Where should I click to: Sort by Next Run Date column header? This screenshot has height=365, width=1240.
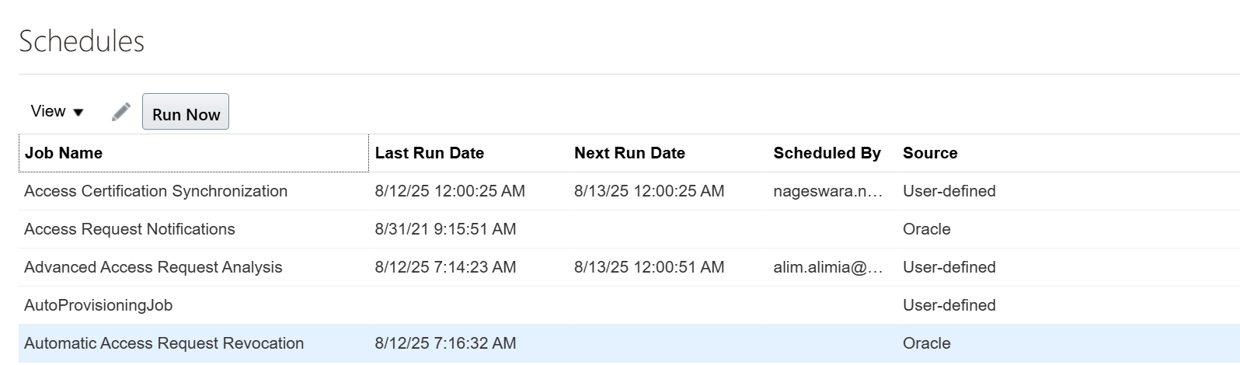click(629, 153)
